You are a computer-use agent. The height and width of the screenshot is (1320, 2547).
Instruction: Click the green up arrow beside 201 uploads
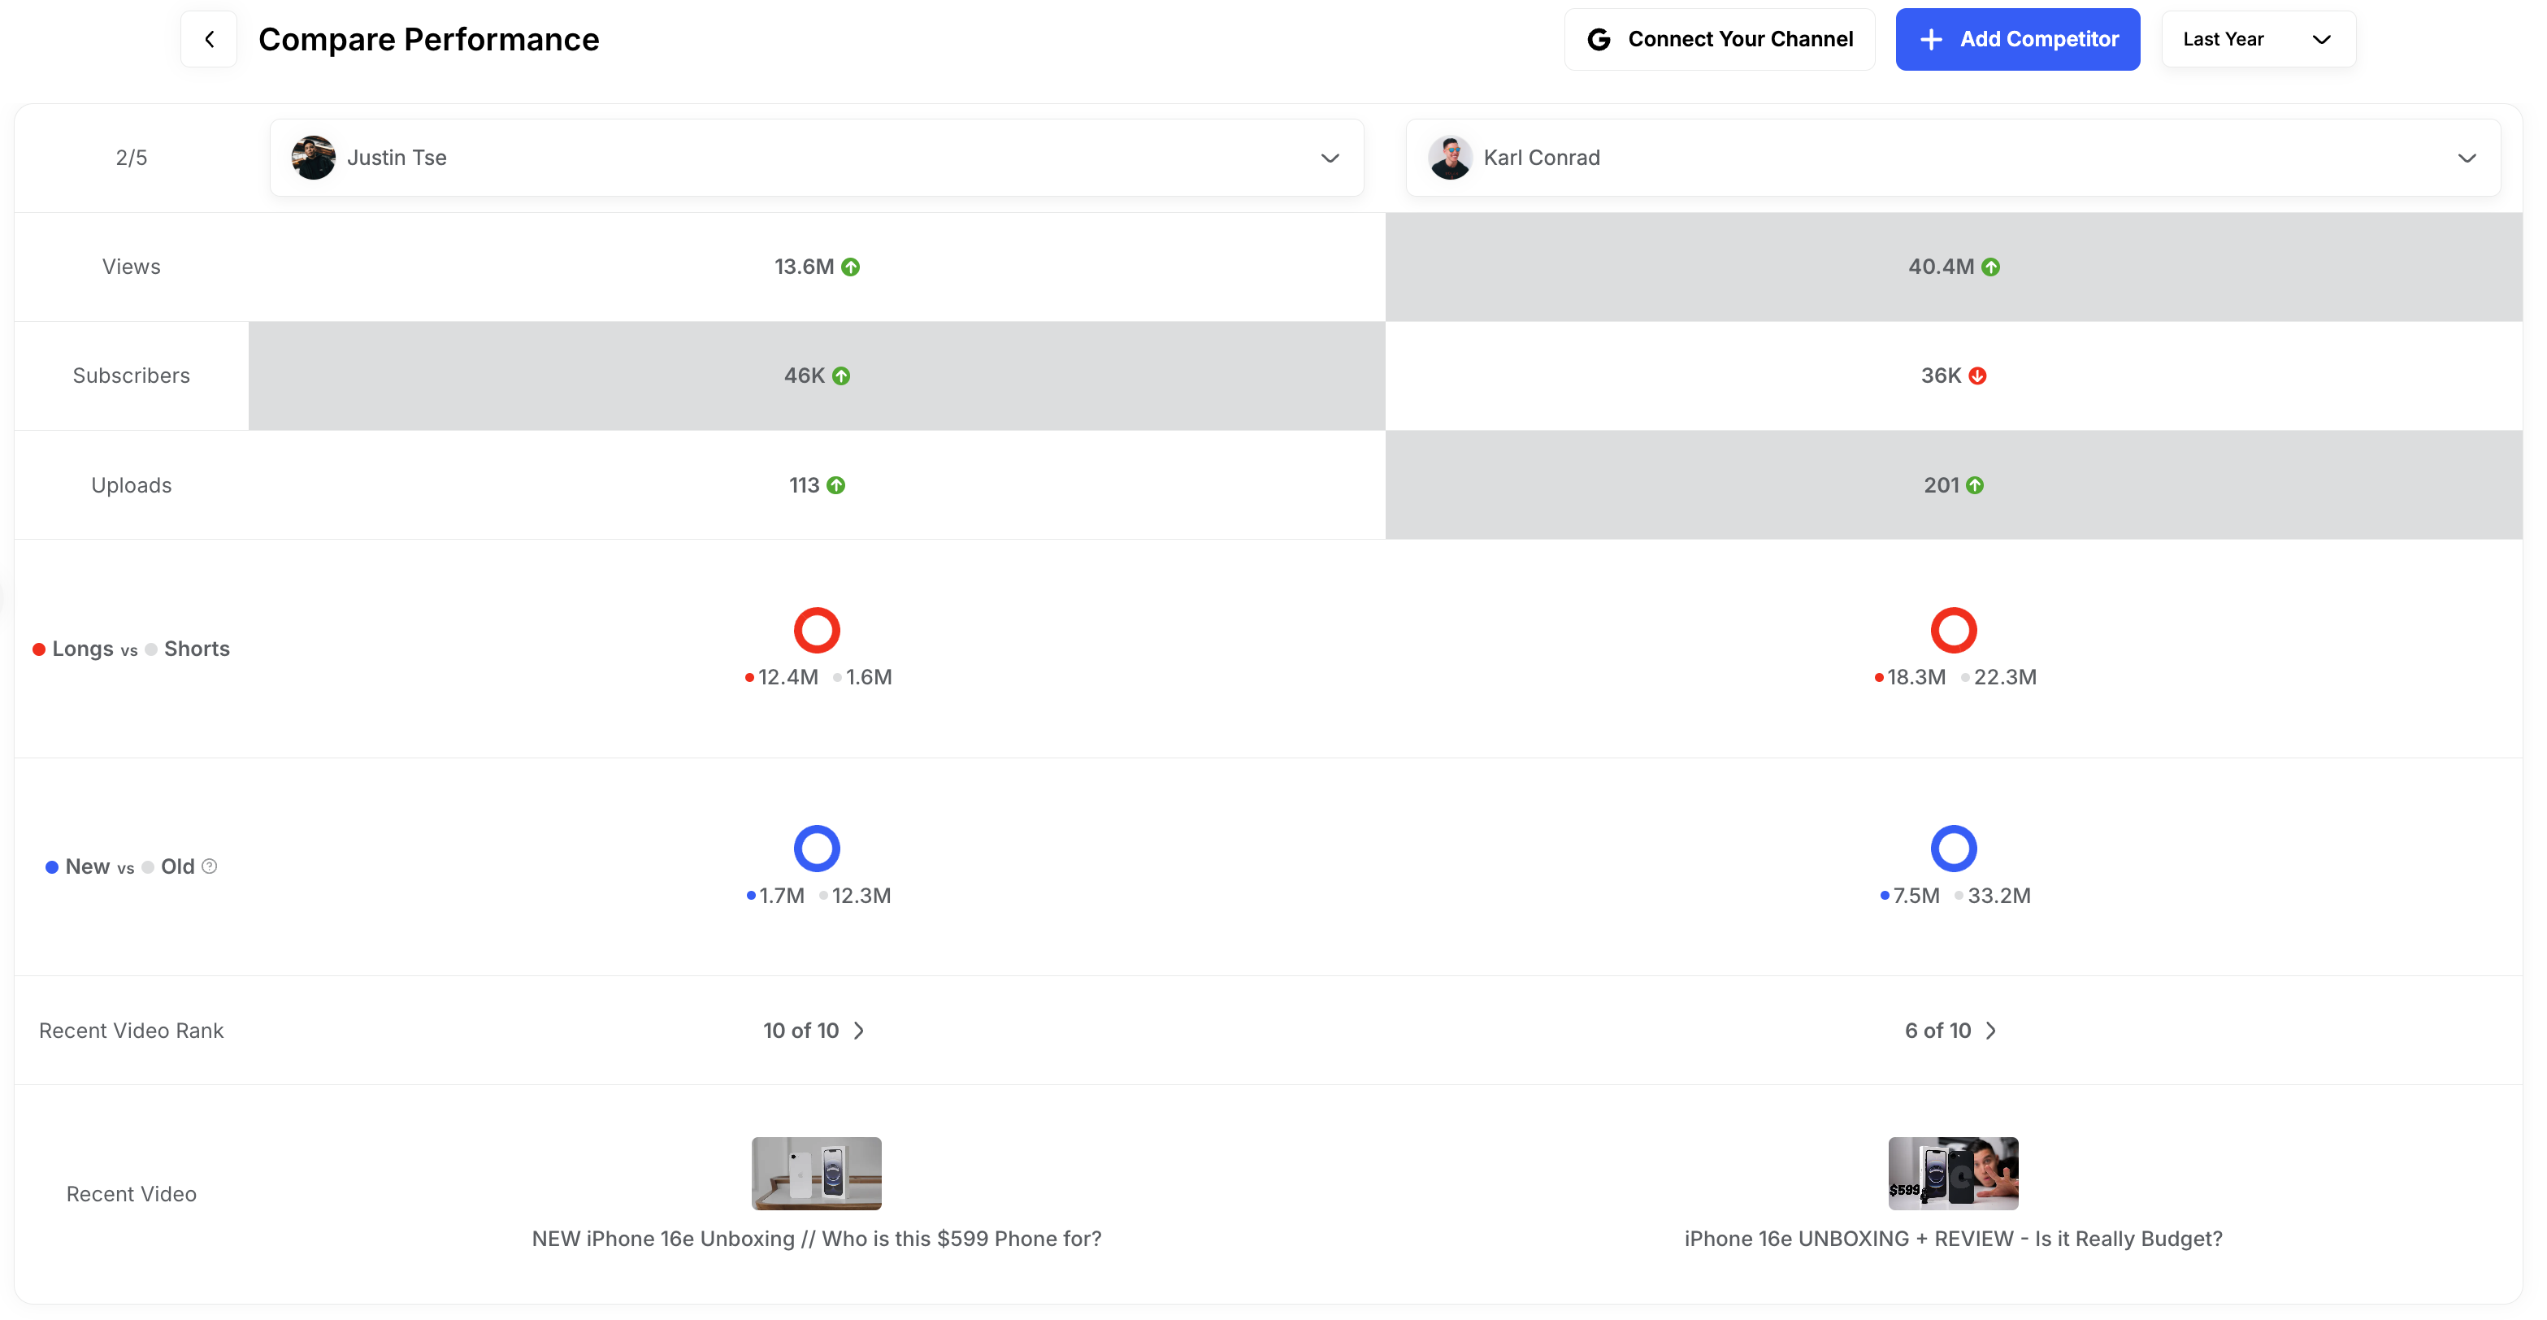coord(1975,485)
